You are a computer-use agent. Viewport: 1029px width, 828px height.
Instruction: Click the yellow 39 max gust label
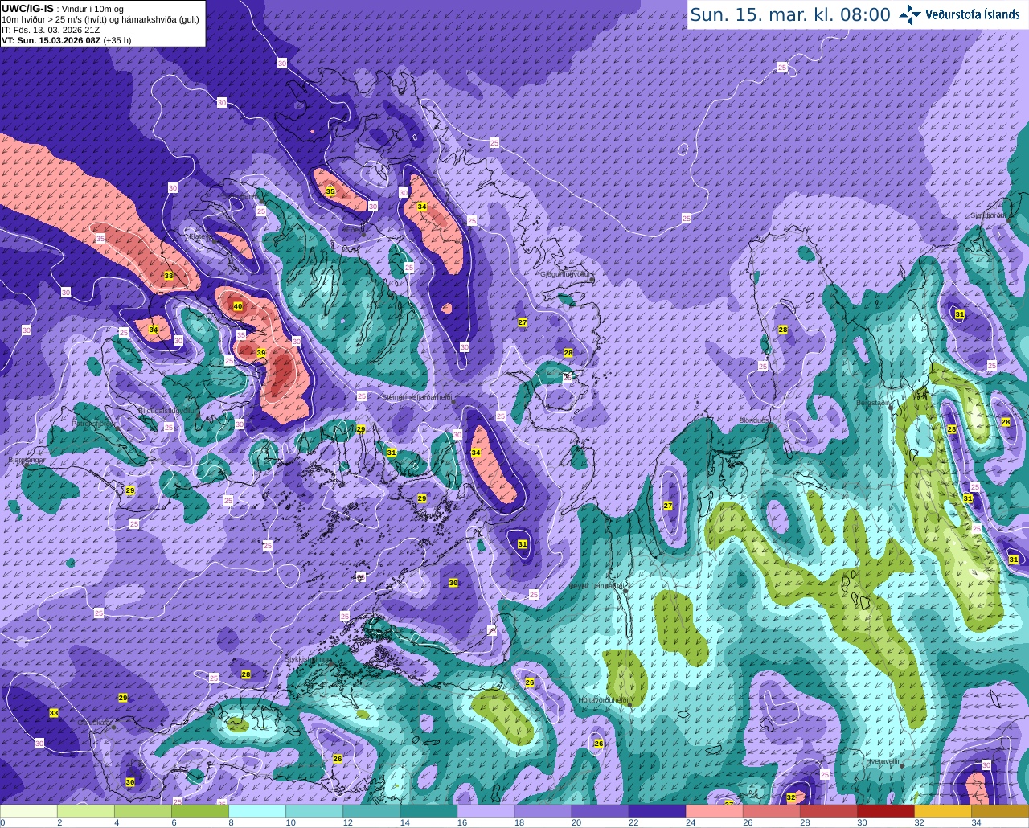(260, 353)
